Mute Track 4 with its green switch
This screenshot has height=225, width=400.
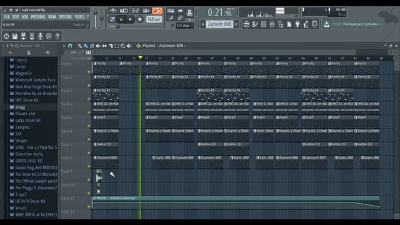tap(89, 112)
